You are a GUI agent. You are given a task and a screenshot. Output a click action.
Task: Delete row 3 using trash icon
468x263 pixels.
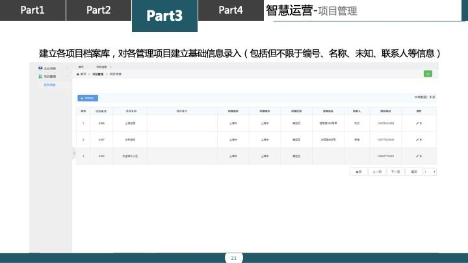(x=421, y=156)
